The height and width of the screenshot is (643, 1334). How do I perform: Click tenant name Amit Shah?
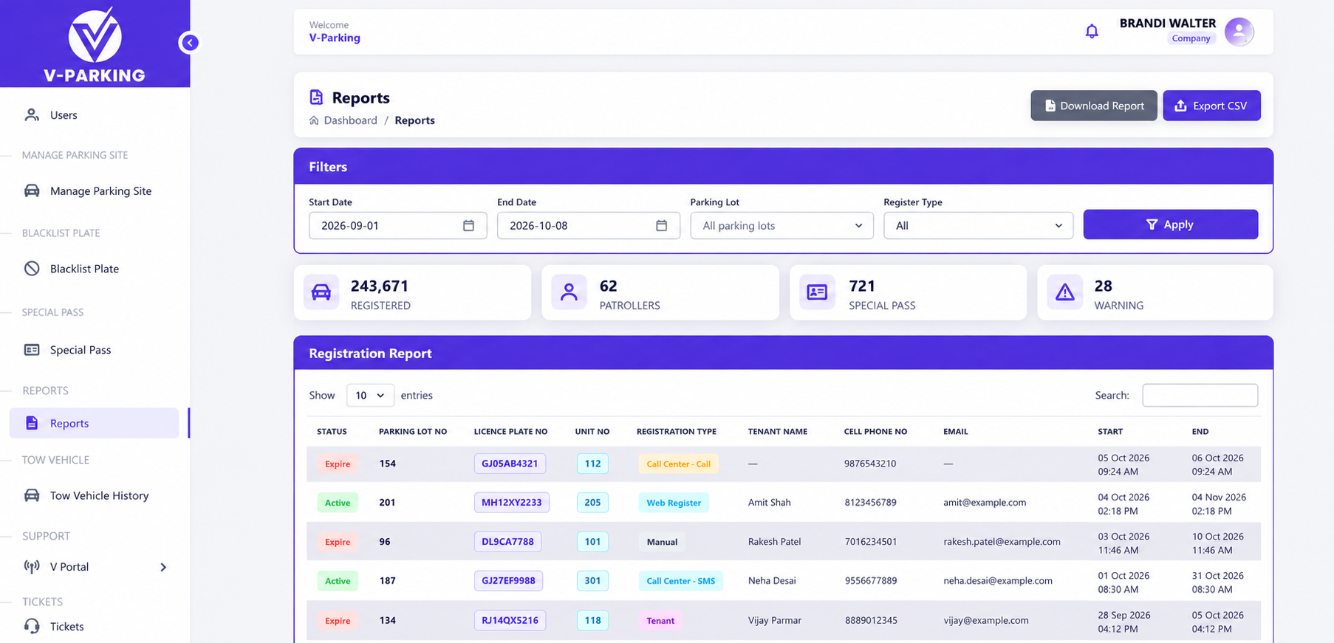pyautogui.click(x=769, y=503)
